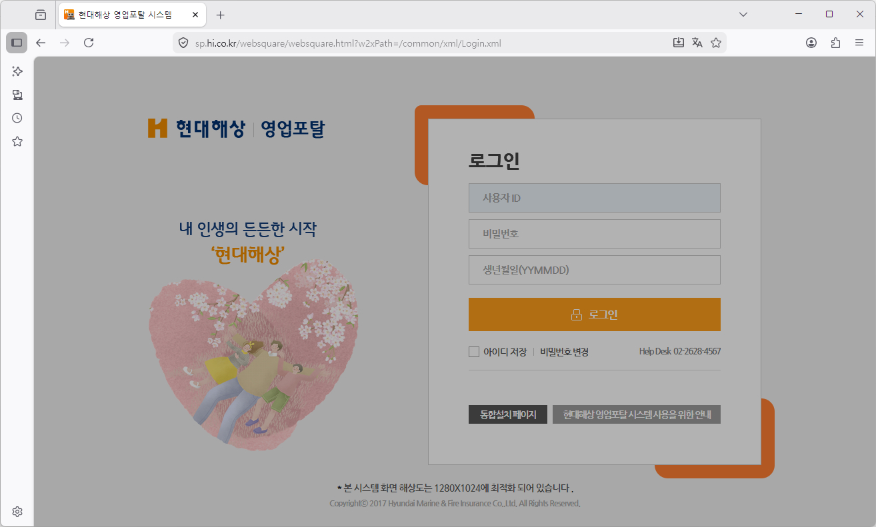Click the heart-shaped family illustration
The width and height of the screenshot is (876, 527).
pyautogui.click(x=253, y=354)
